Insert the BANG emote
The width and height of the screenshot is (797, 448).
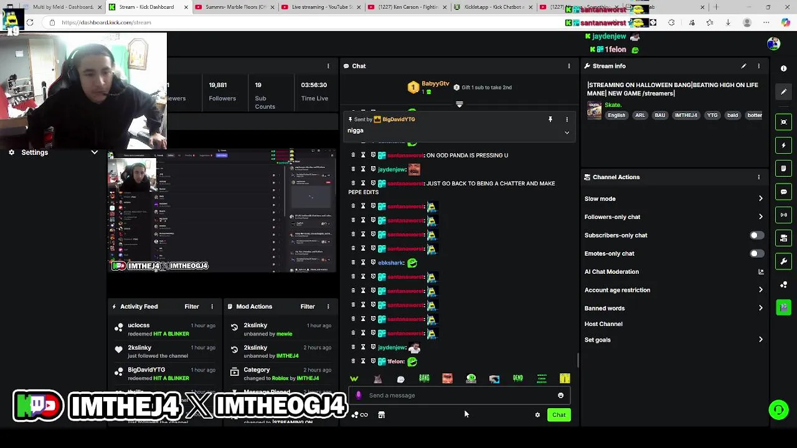click(x=424, y=378)
